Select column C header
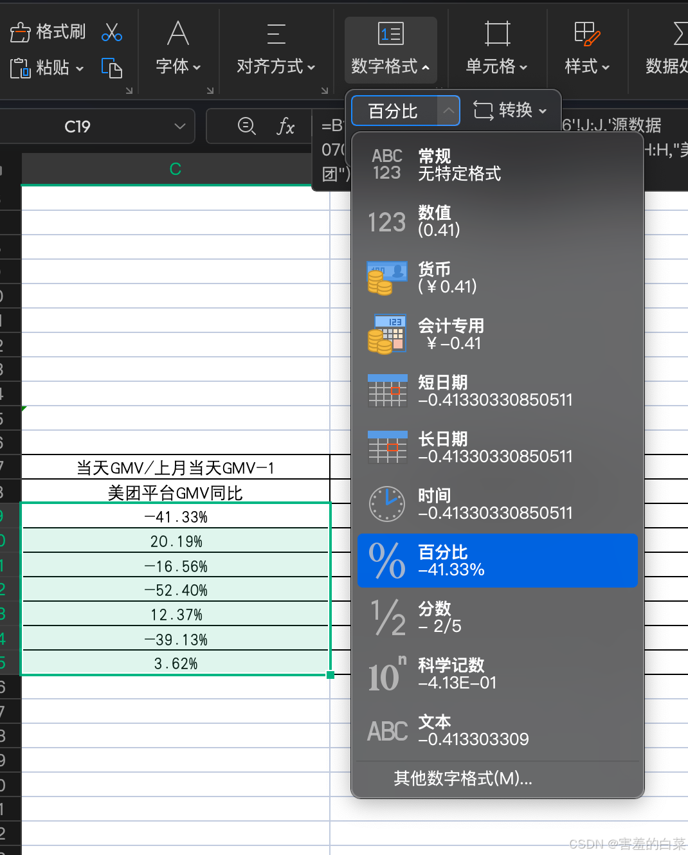The width and height of the screenshot is (688, 855). click(x=176, y=169)
